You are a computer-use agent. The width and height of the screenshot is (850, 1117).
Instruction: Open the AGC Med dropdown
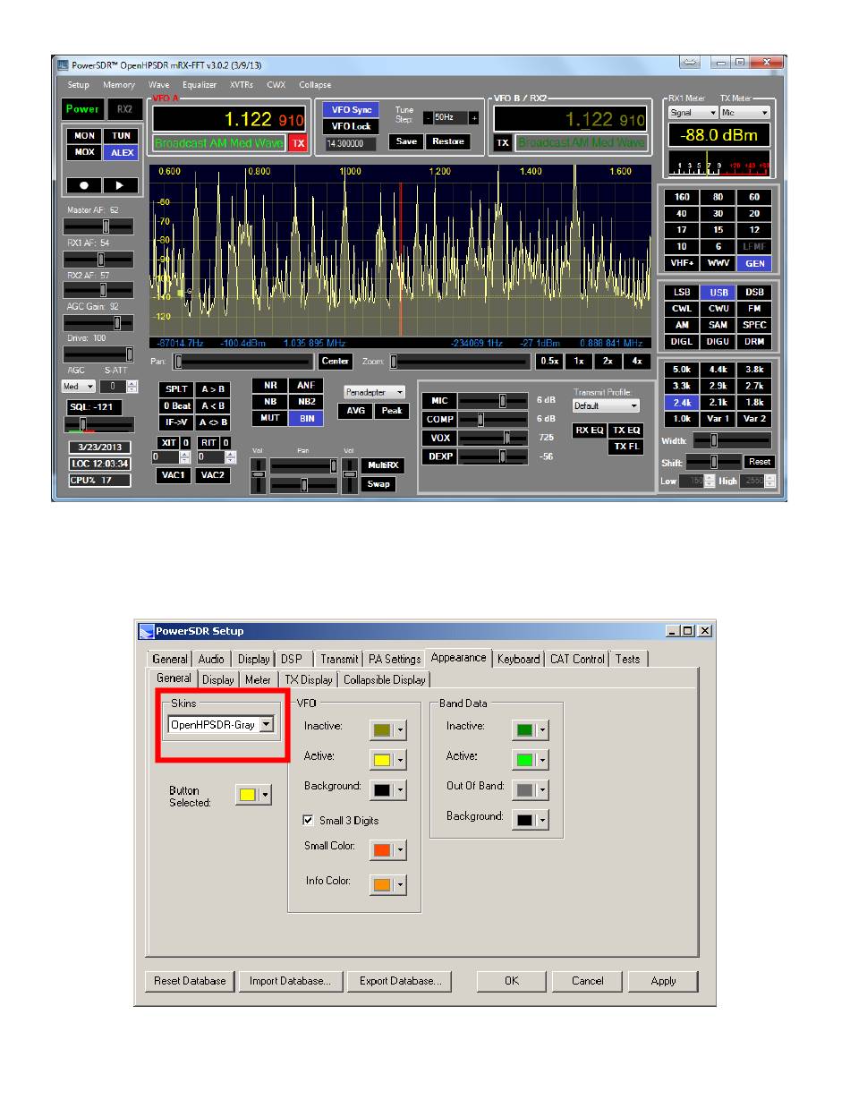78,387
